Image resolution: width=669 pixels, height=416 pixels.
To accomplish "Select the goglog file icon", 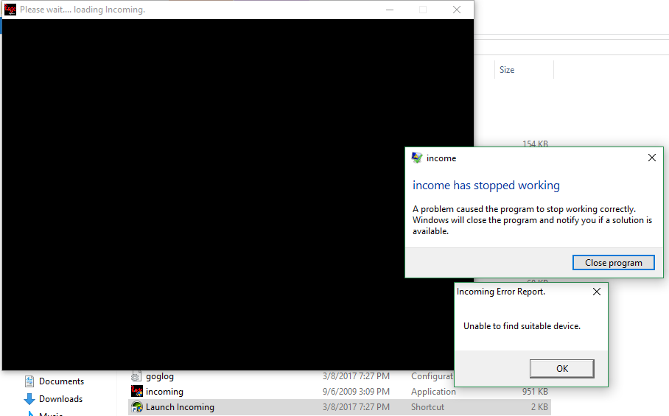I will [136, 376].
